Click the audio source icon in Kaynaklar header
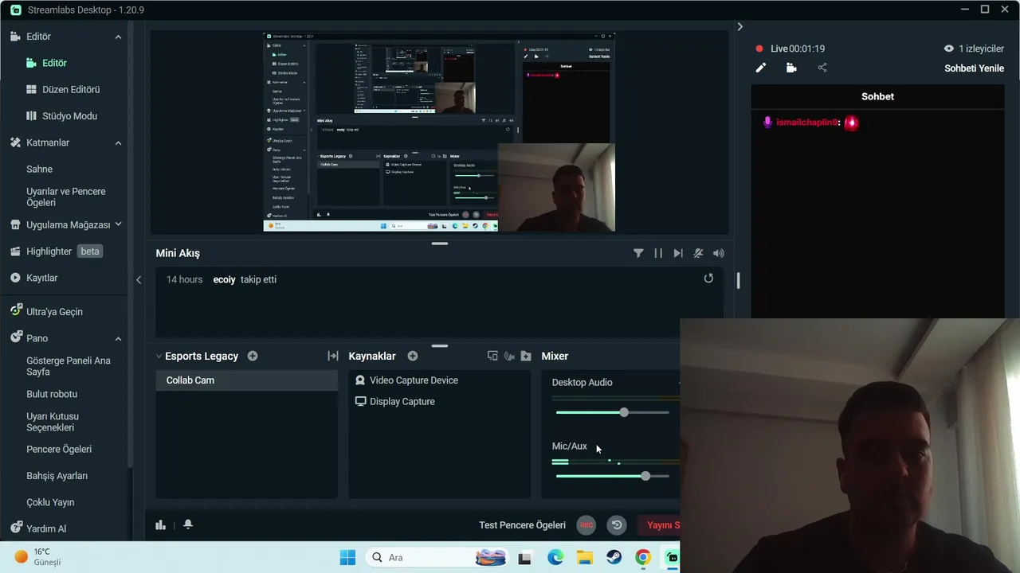Image resolution: width=1020 pixels, height=573 pixels. 509,356
